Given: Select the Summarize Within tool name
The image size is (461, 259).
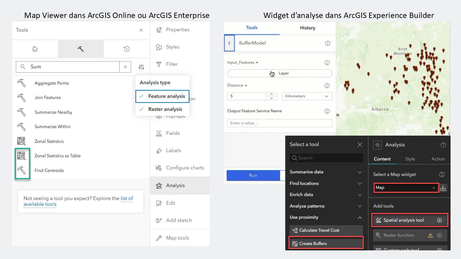Looking at the screenshot, I should coord(53,127).
